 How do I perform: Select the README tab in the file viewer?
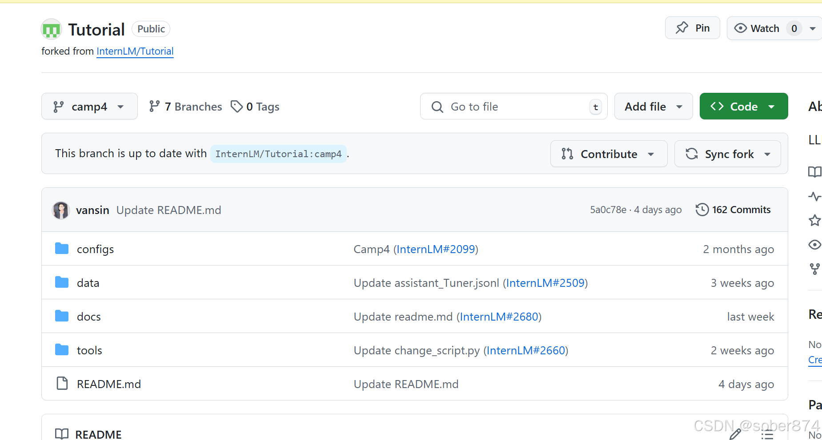tap(88, 434)
